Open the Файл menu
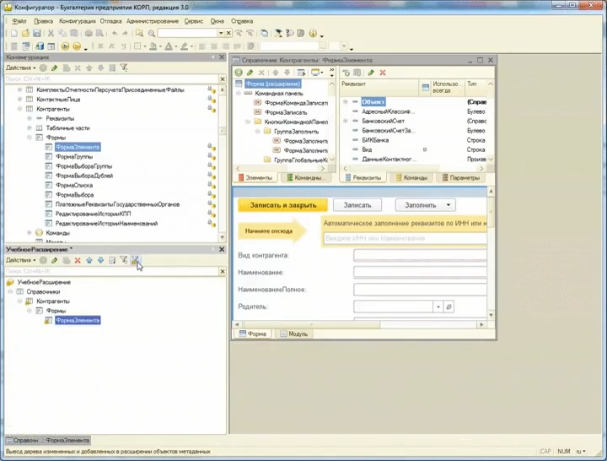607x461 pixels. 19,21
